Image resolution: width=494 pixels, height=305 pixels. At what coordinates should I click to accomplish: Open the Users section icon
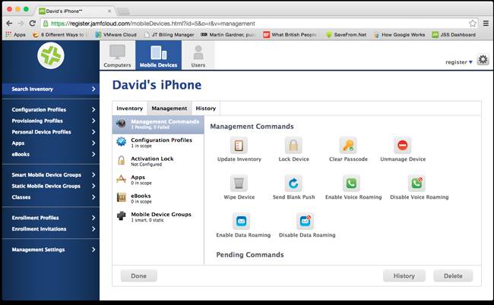(198, 55)
